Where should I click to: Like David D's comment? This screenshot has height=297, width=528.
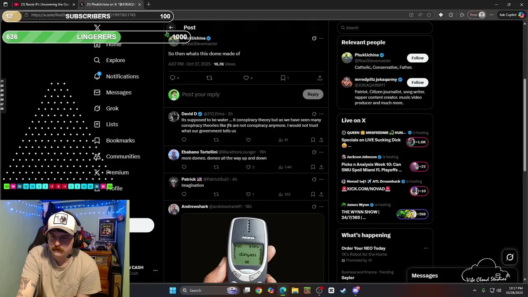(248, 140)
